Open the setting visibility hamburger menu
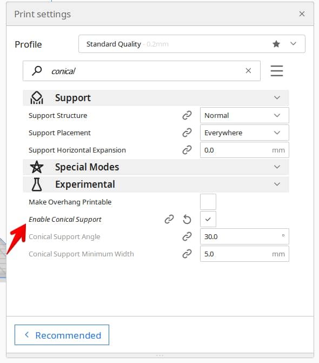 pyautogui.click(x=277, y=71)
